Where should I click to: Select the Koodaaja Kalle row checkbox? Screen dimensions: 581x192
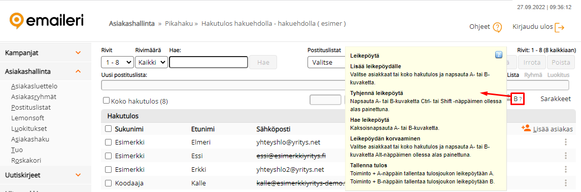click(108, 183)
